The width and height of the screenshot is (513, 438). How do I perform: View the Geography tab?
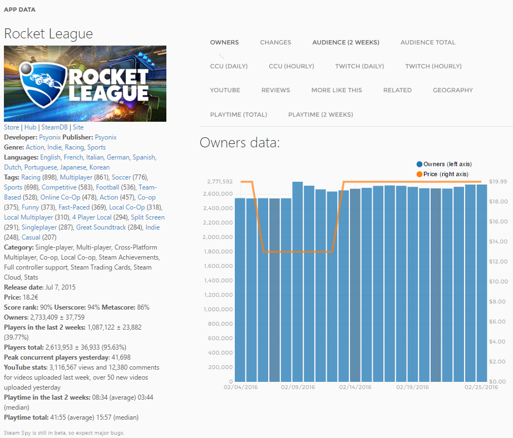coord(453,90)
